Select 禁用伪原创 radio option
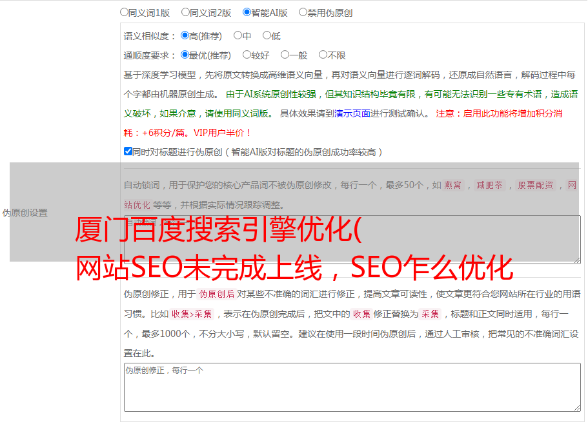This screenshot has height=424, width=588. 303,12
